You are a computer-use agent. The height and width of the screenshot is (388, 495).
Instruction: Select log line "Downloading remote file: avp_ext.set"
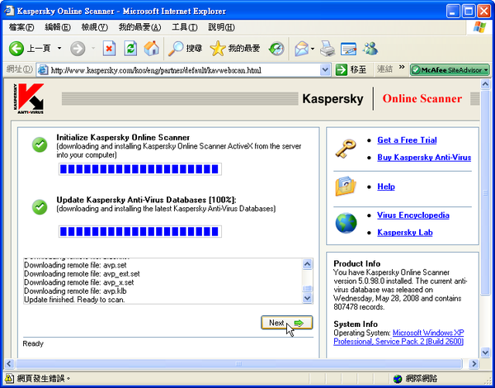[82, 273]
